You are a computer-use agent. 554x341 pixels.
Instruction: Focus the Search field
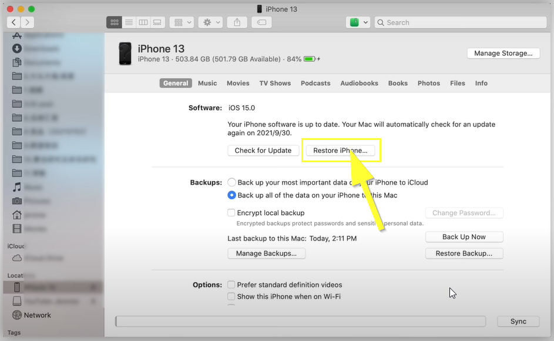(461, 22)
